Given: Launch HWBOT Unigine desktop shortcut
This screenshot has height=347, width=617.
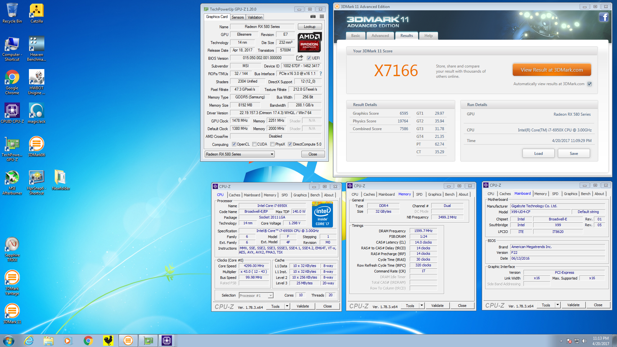Looking at the screenshot, I should [x=37, y=82].
